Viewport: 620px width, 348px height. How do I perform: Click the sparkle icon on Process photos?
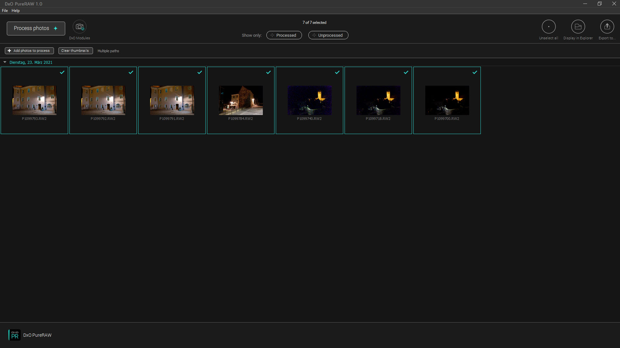coord(56,28)
